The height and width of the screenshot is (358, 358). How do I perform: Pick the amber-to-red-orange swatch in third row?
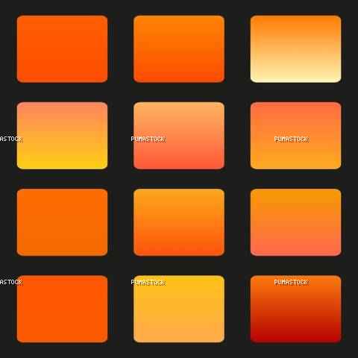[179, 222]
